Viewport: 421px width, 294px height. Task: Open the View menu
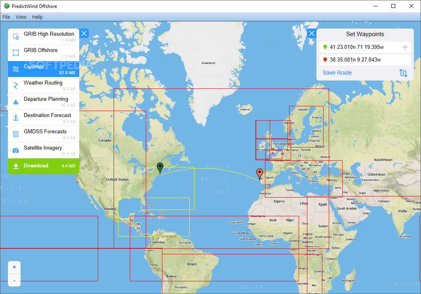21,17
